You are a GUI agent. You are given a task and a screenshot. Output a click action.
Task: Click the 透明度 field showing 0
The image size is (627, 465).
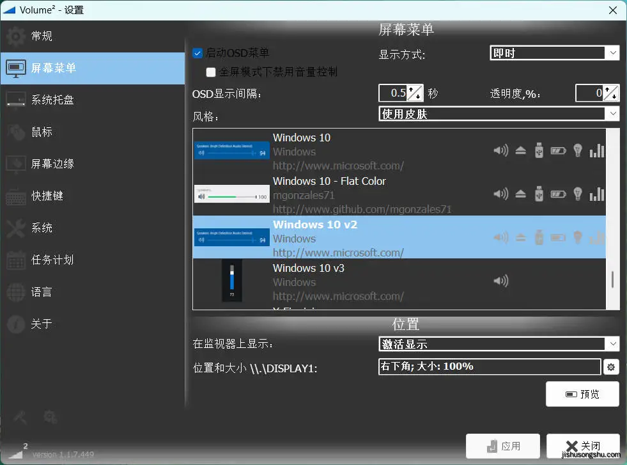(x=589, y=93)
